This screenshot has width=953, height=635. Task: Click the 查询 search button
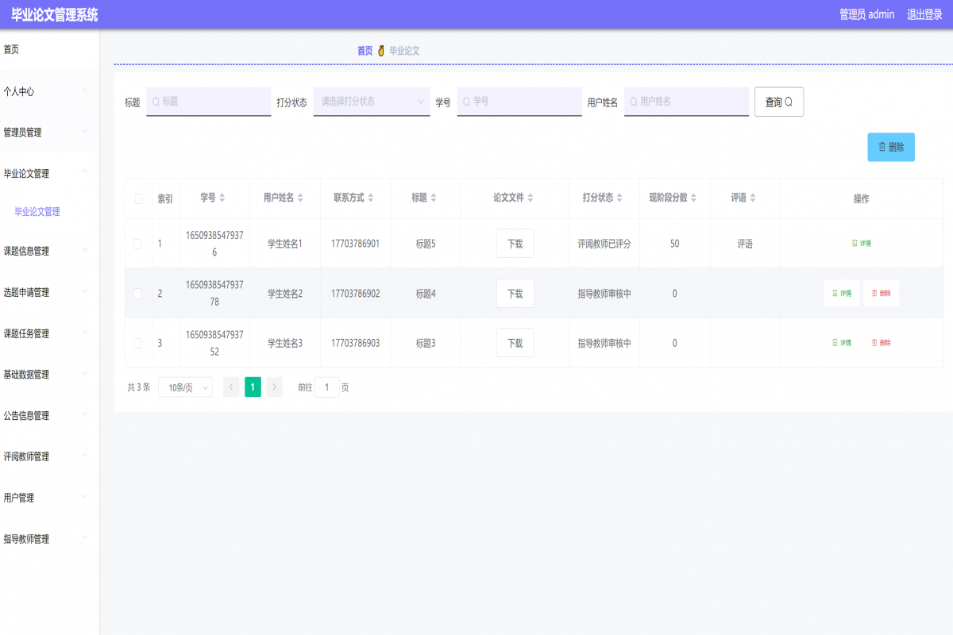click(778, 102)
